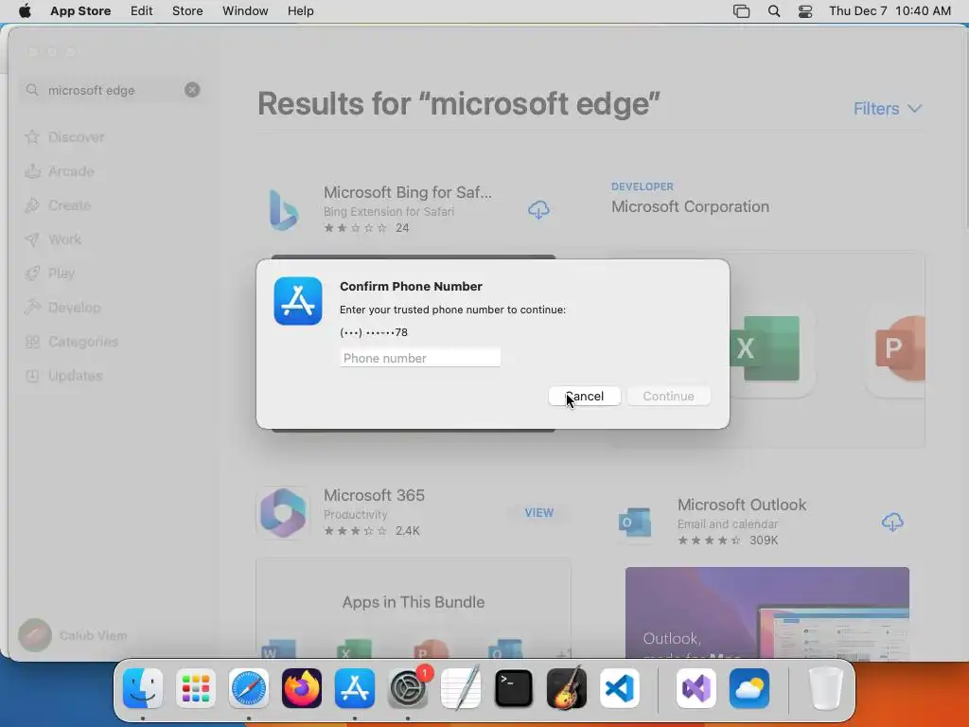
Task: Click the search field containing microsoft edge
Action: pyautogui.click(x=112, y=90)
